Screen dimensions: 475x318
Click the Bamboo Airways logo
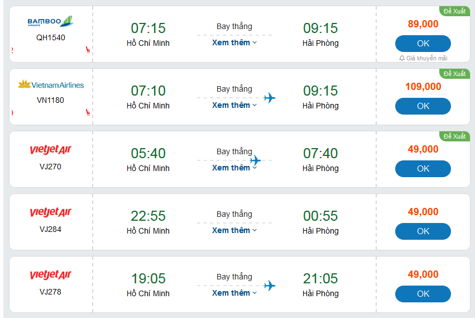click(x=50, y=22)
